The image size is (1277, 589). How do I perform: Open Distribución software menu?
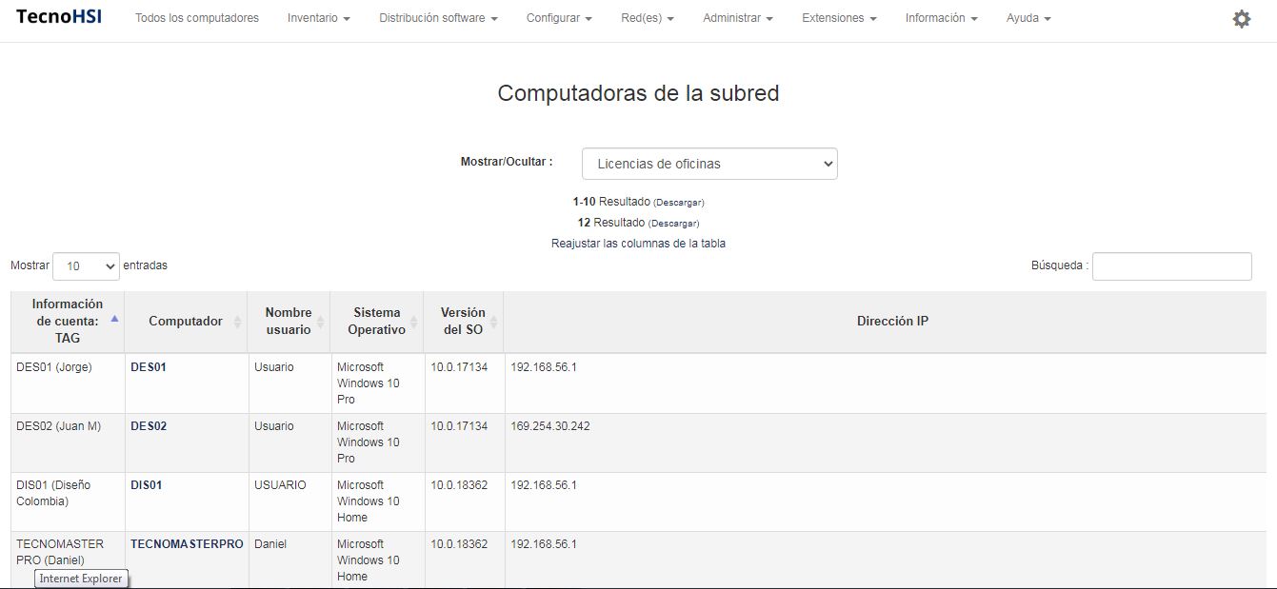pos(438,18)
